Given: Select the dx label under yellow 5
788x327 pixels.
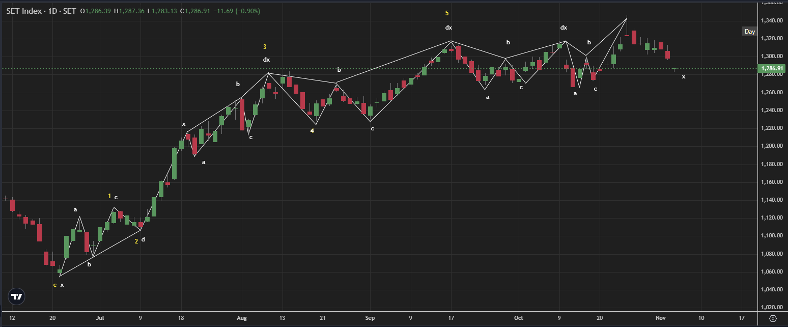Looking at the screenshot, I should (x=448, y=28).
